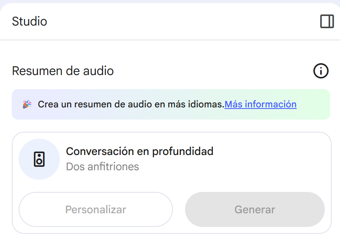
Task: Click the Dos anfitriones subtitle text
Action: coord(102,167)
